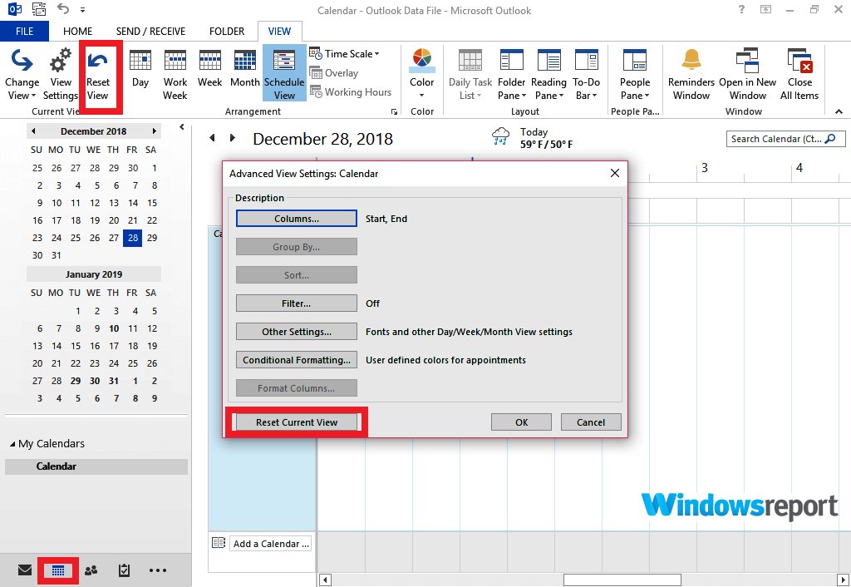Viewport: 851px width, 587px height.
Task: Switch to Week arrangement
Action: click(209, 69)
